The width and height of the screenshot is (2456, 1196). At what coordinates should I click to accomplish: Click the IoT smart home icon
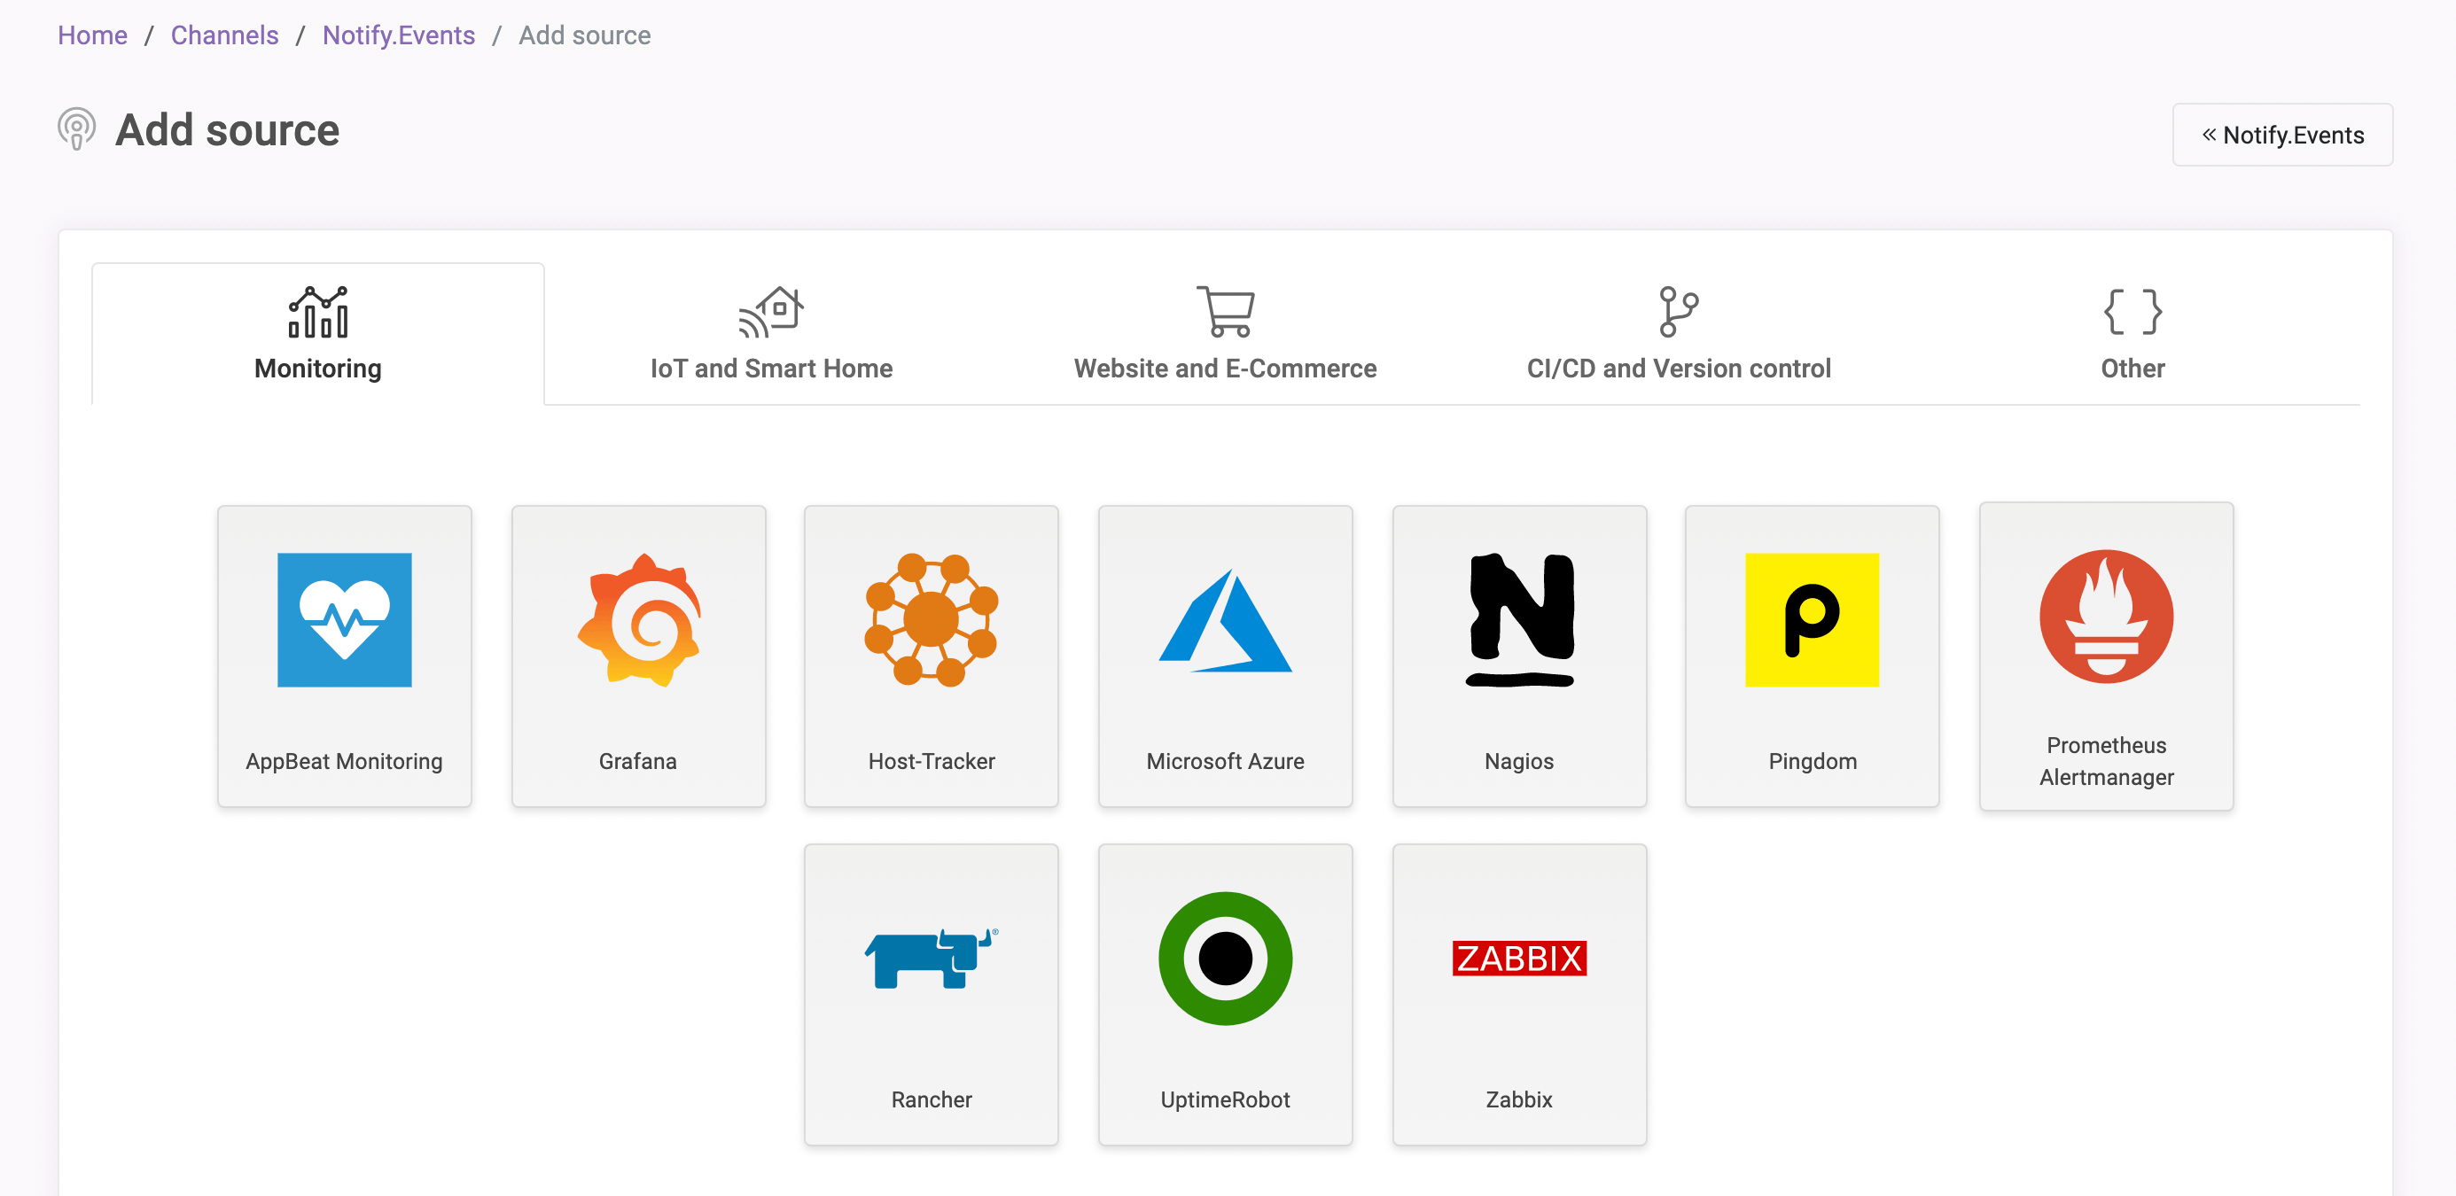click(x=771, y=312)
